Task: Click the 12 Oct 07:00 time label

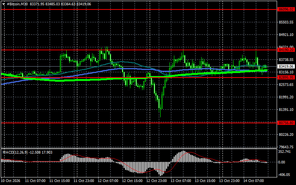Action: (108, 181)
